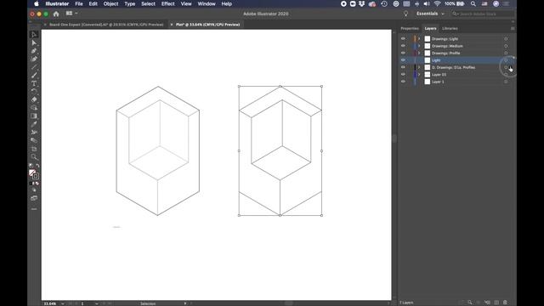The height and width of the screenshot is (306, 544).
Task: Open Edit Toolbar three-dots button
Action: pyautogui.click(x=34, y=209)
